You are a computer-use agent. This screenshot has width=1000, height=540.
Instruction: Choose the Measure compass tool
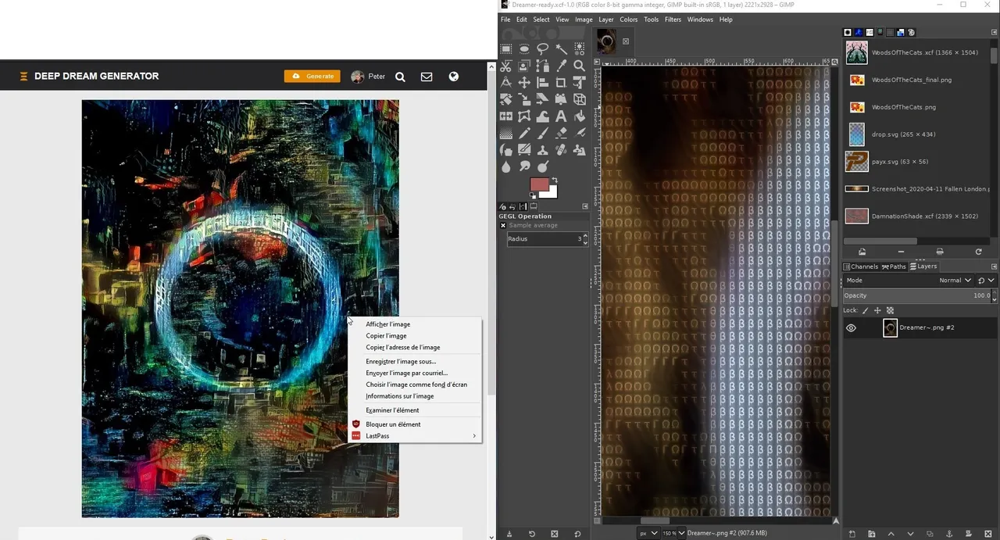[x=506, y=83]
